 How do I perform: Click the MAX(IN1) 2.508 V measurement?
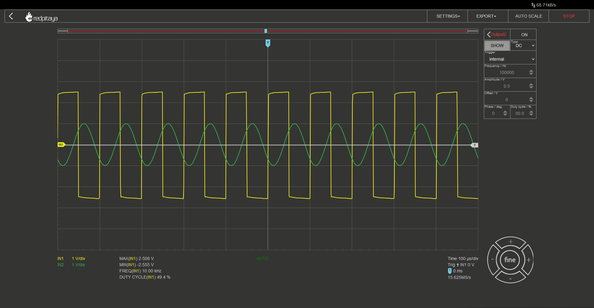tap(136, 258)
